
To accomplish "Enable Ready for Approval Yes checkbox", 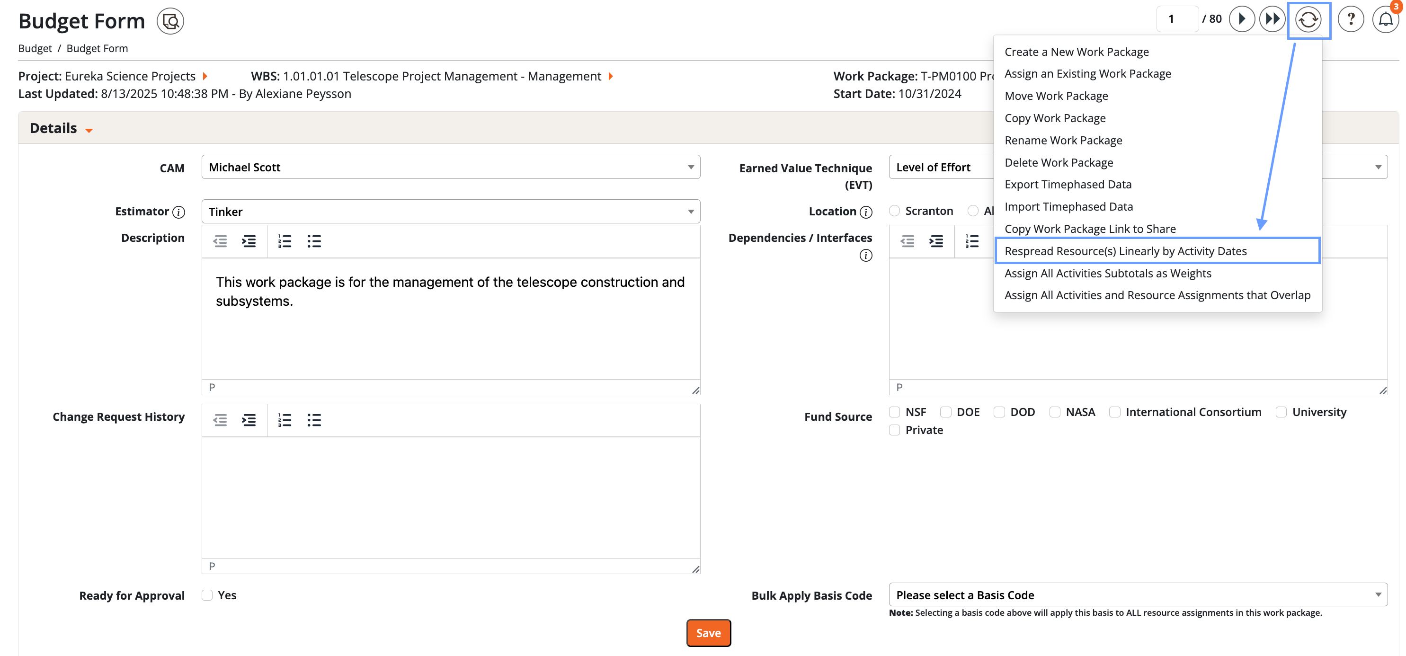I will (x=207, y=595).
